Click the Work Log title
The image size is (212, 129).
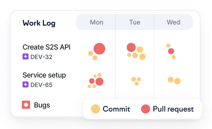[x=39, y=23]
